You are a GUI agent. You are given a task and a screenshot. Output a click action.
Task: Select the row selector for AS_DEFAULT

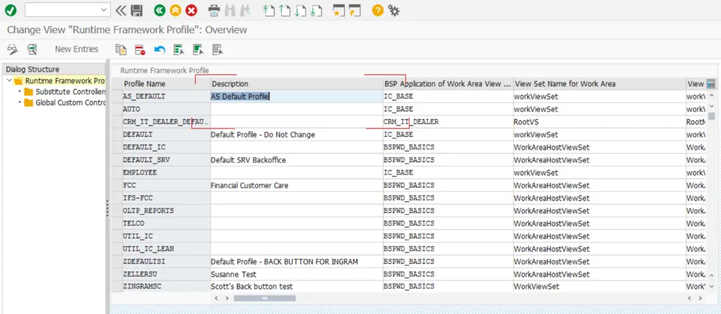(x=116, y=96)
